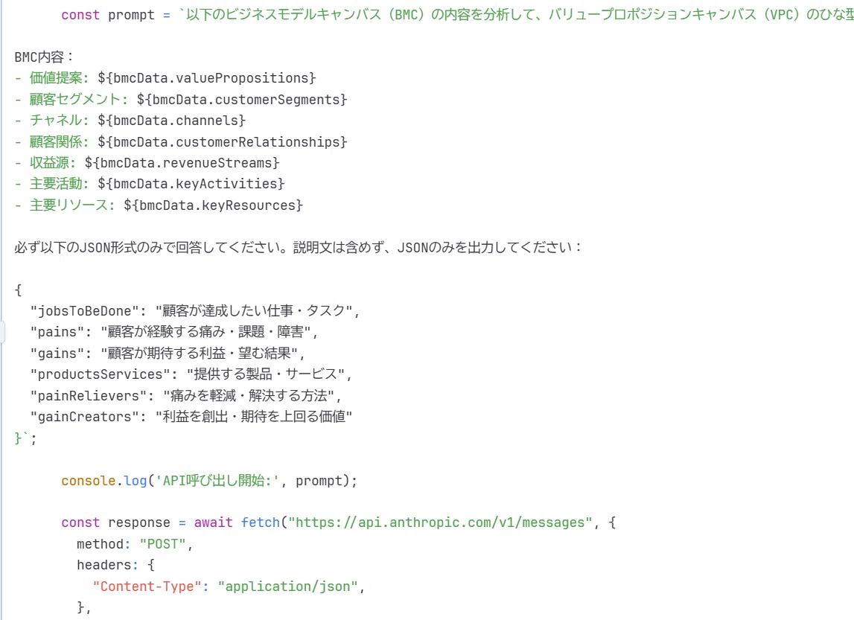Click the api.anthropic.com messages URL string
The height and width of the screenshot is (620, 854).
440,522
